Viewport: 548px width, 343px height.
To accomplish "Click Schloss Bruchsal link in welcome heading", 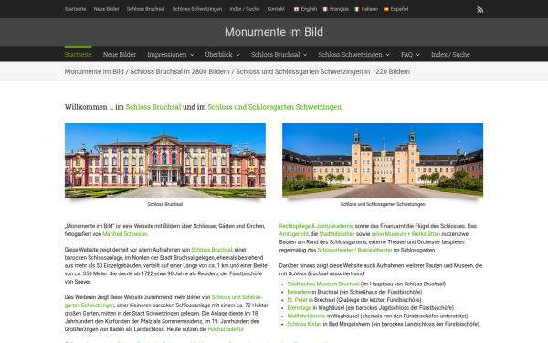I will point(153,107).
